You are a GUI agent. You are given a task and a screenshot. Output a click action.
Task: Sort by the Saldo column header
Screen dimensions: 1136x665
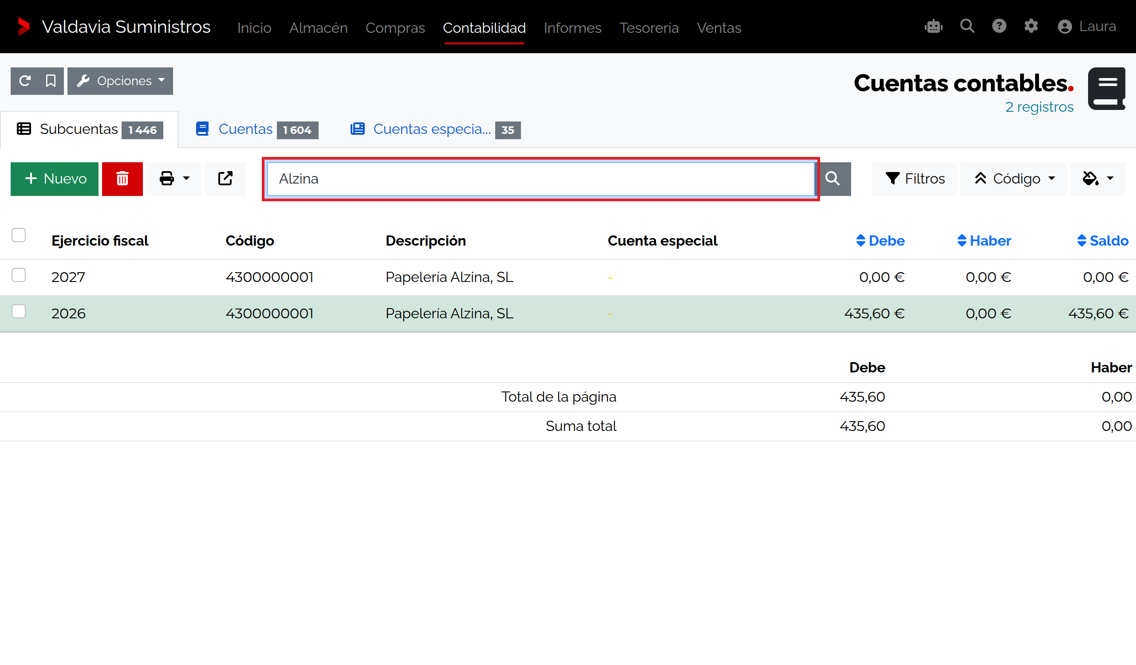coord(1102,241)
